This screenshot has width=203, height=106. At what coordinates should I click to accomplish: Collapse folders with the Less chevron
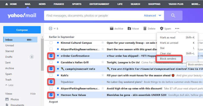(x=9, y=85)
